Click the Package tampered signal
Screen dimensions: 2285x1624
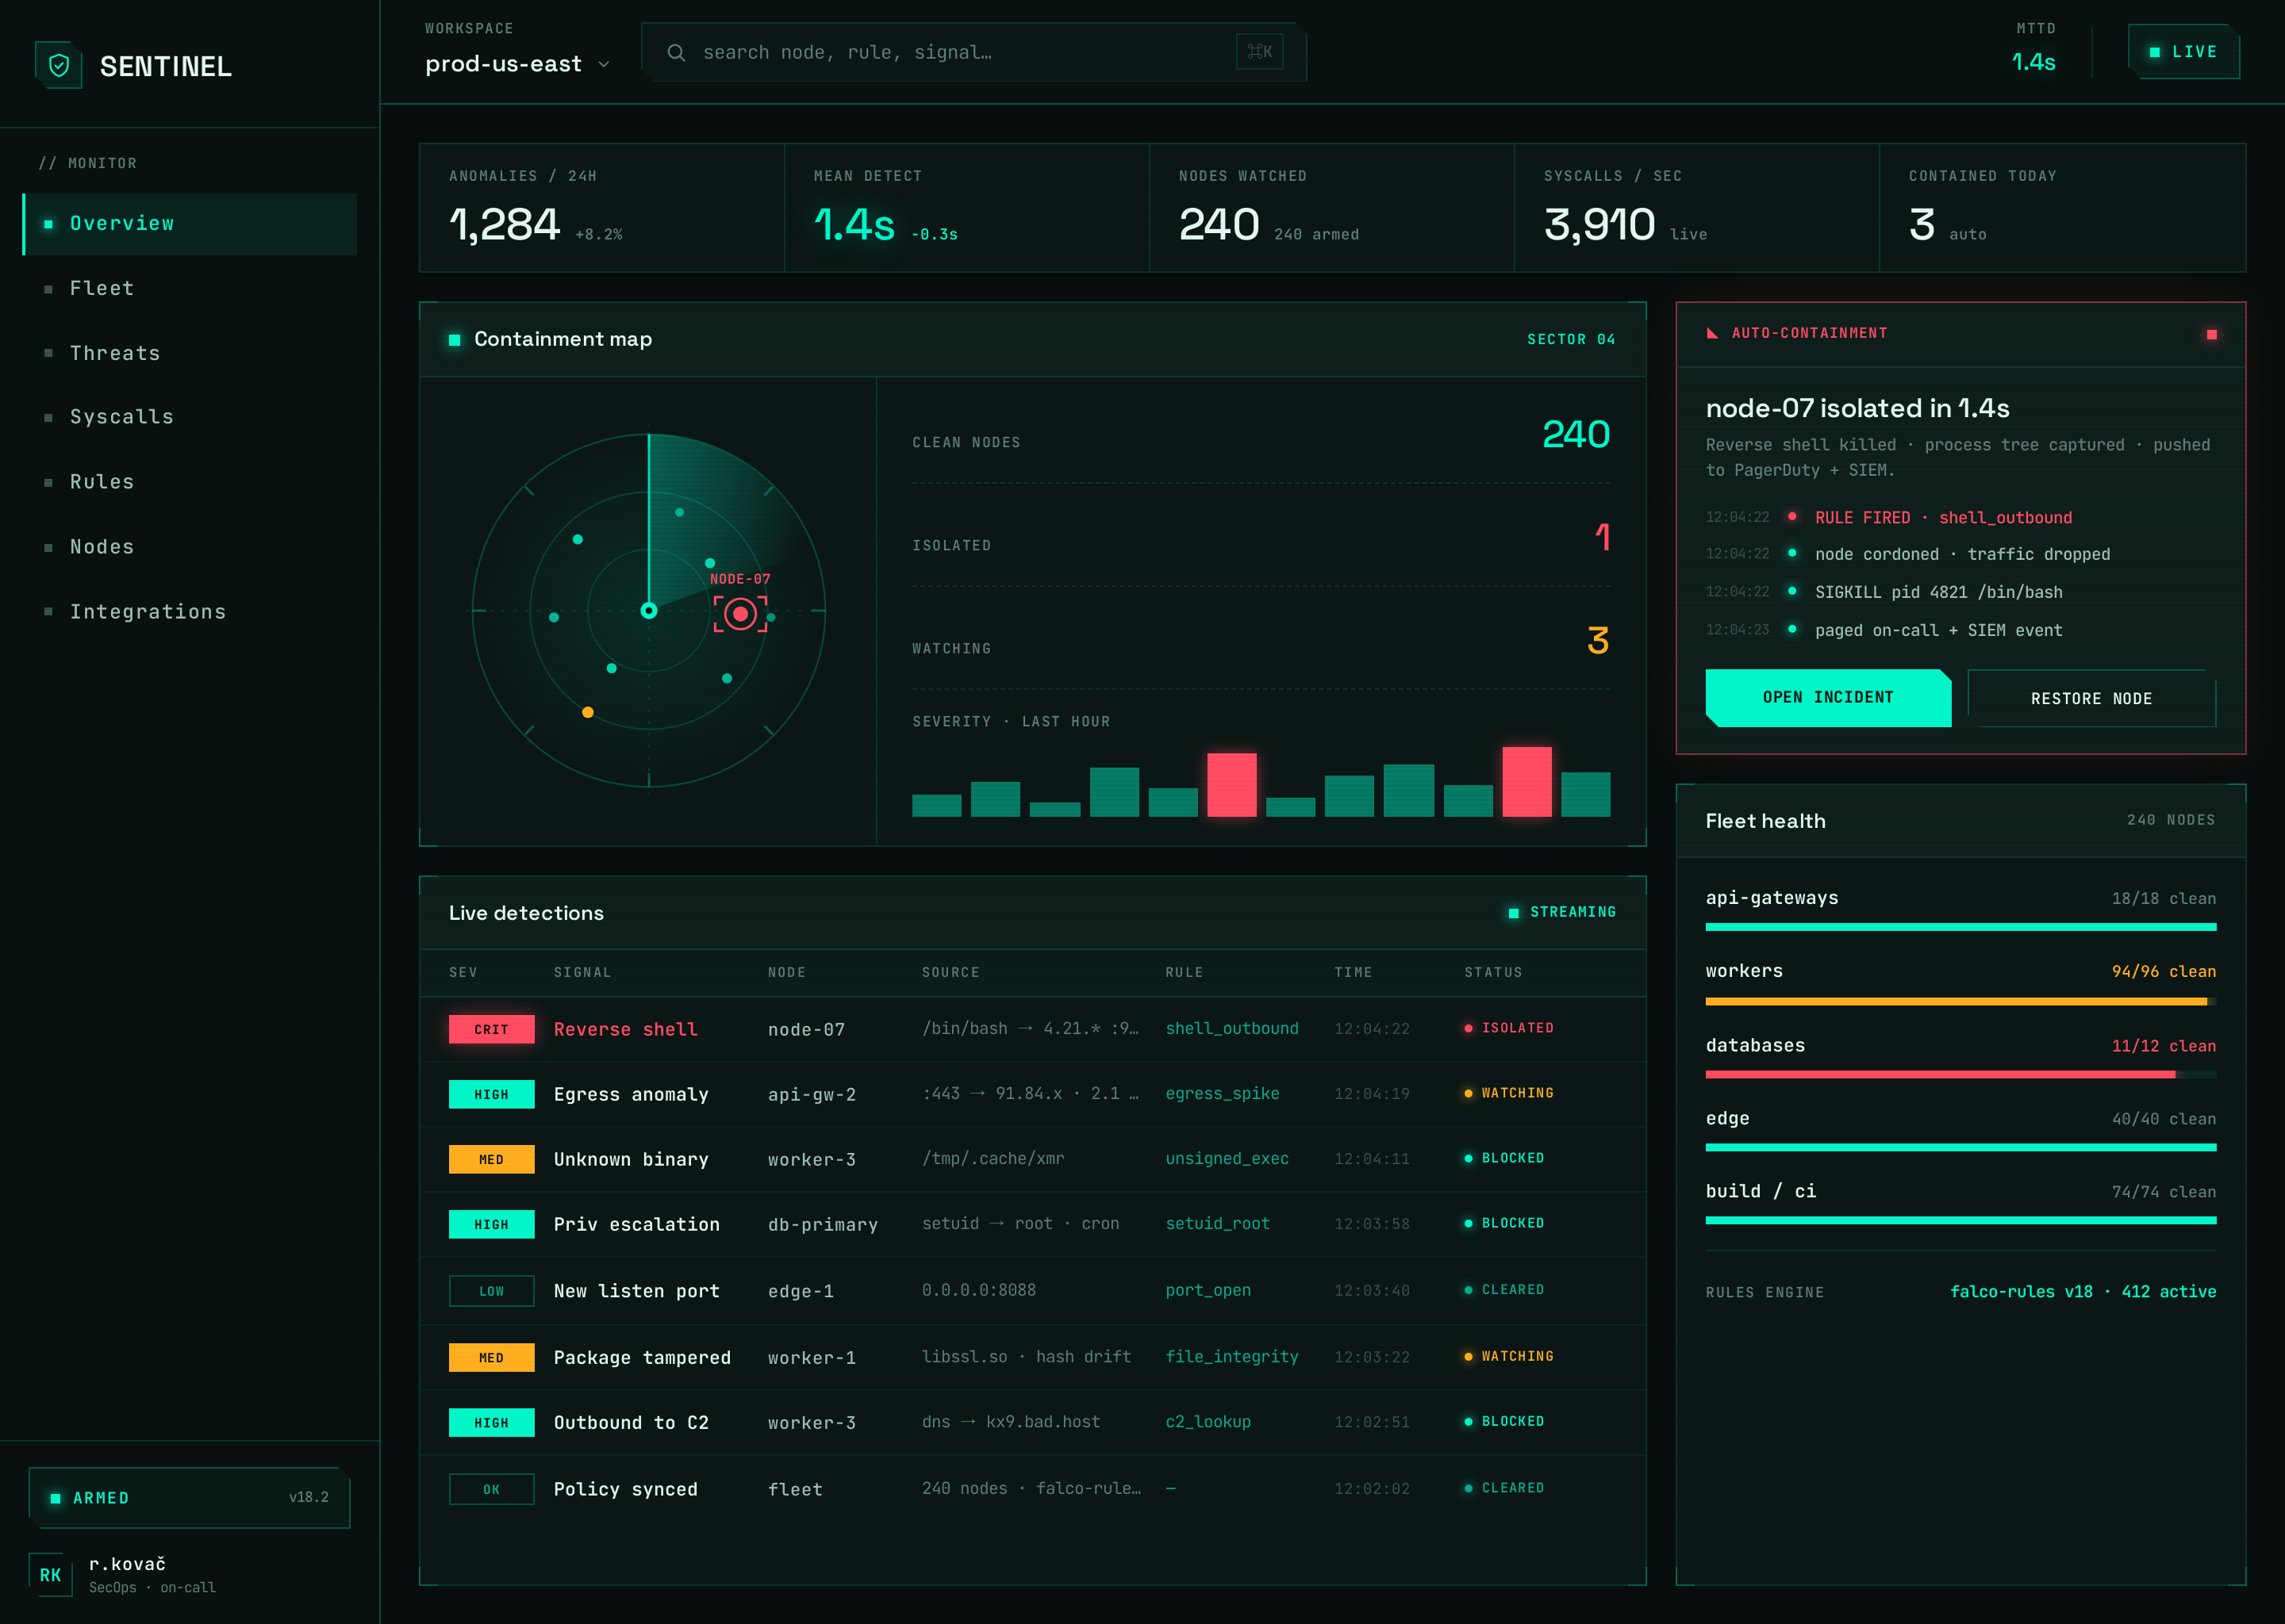(x=643, y=1357)
